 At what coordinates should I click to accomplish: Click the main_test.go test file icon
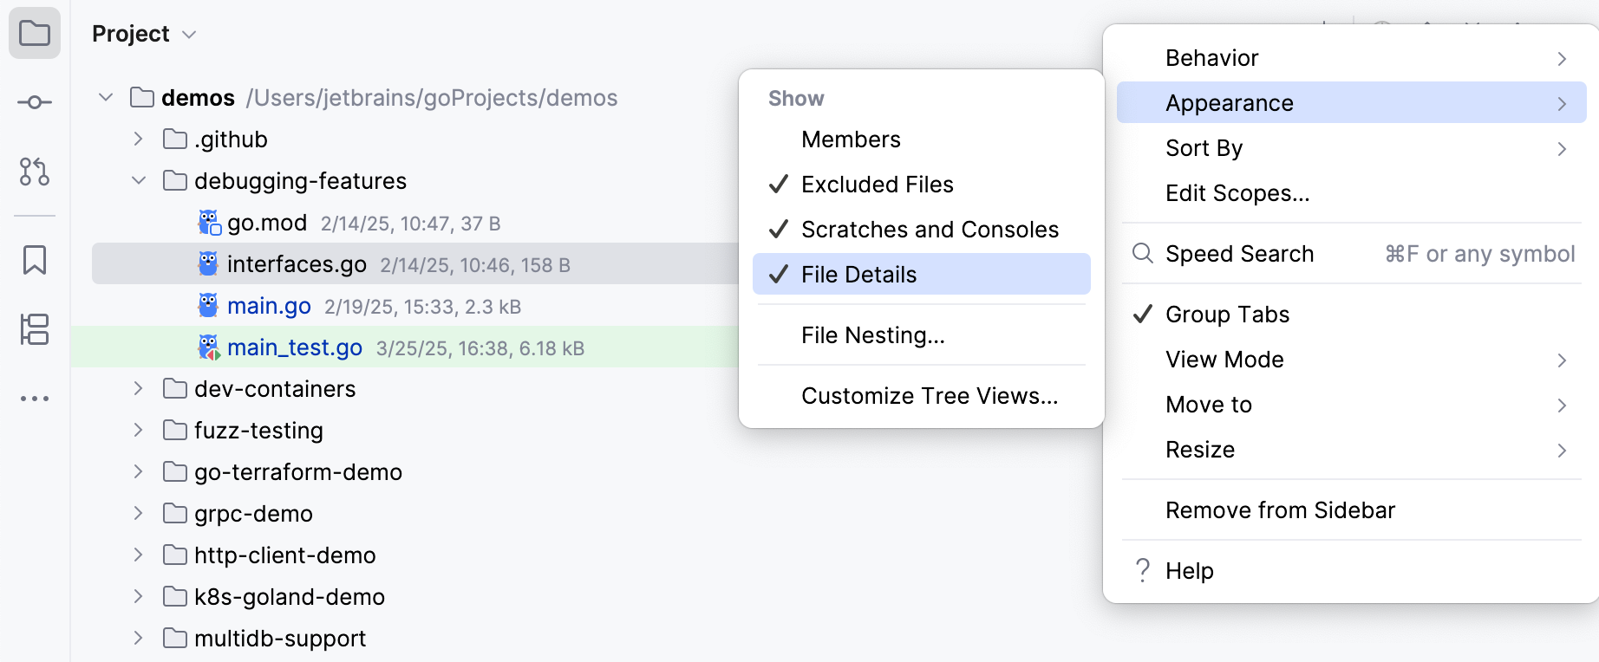tap(209, 347)
